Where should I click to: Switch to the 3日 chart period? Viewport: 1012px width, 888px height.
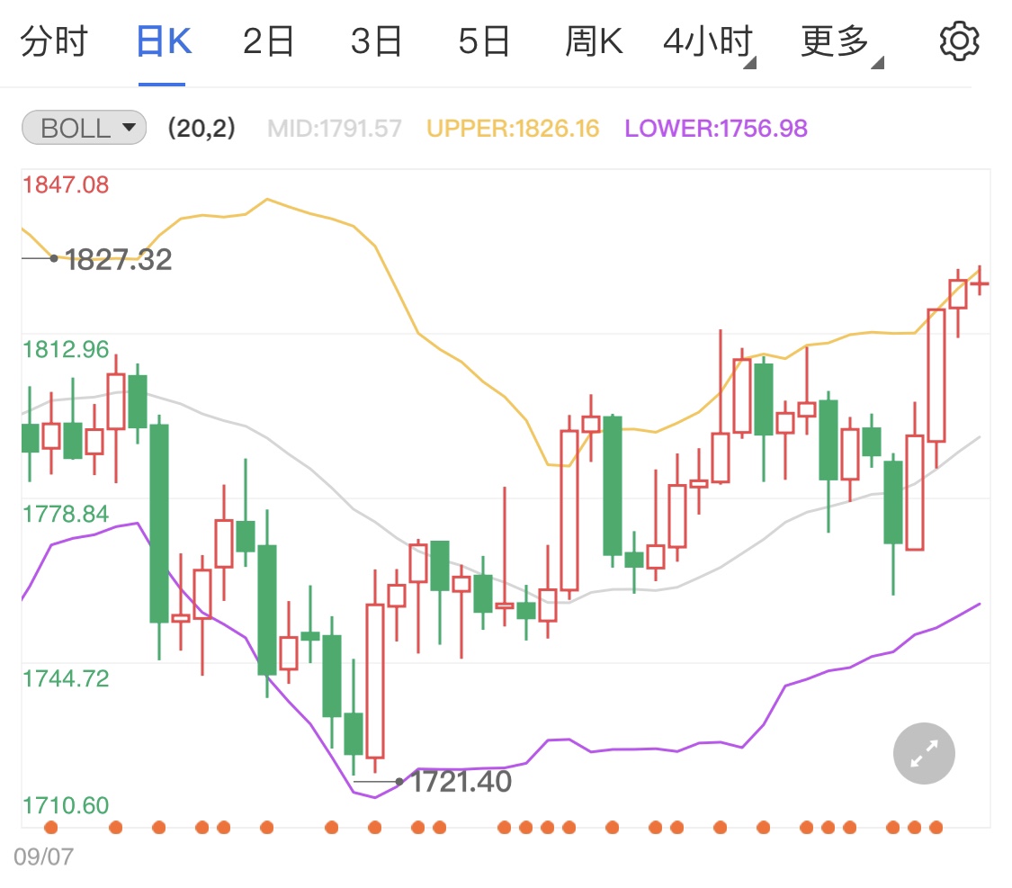click(376, 41)
